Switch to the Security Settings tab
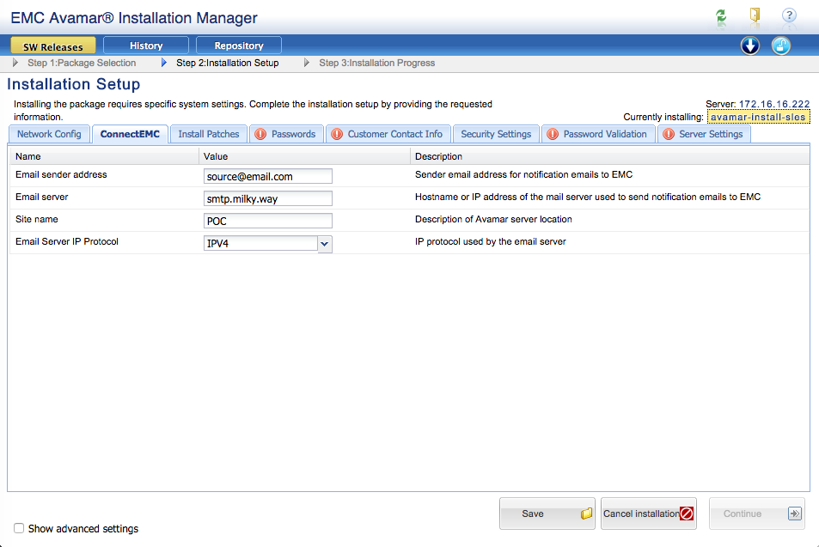819x547 pixels. pos(496,134)
